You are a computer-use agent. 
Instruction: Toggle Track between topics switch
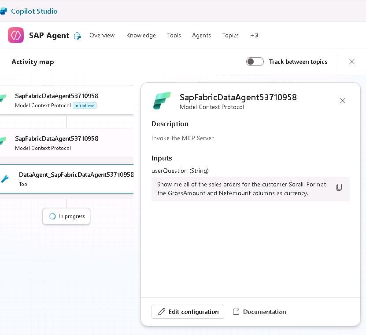[x=255, y=62]
